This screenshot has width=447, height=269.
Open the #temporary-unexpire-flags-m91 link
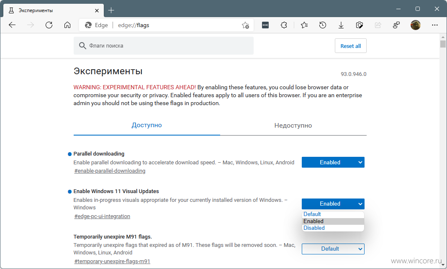[x=112, y=261]
